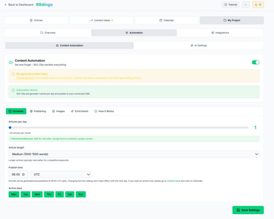Expand the Article length dropdown
The image size is (274, 219).
[x=134, y=154]
